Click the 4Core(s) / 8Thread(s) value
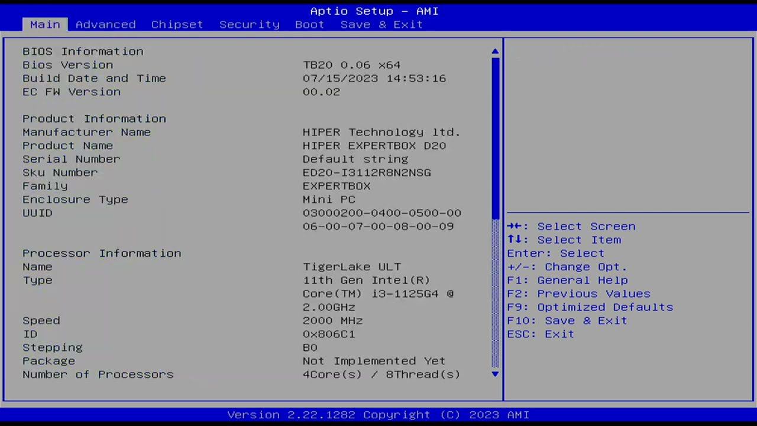This screenshot has height=426, width=757. point(381,375)
